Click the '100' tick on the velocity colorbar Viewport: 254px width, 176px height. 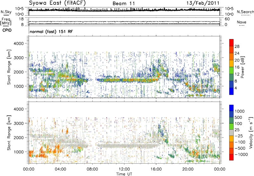point(238,124)
